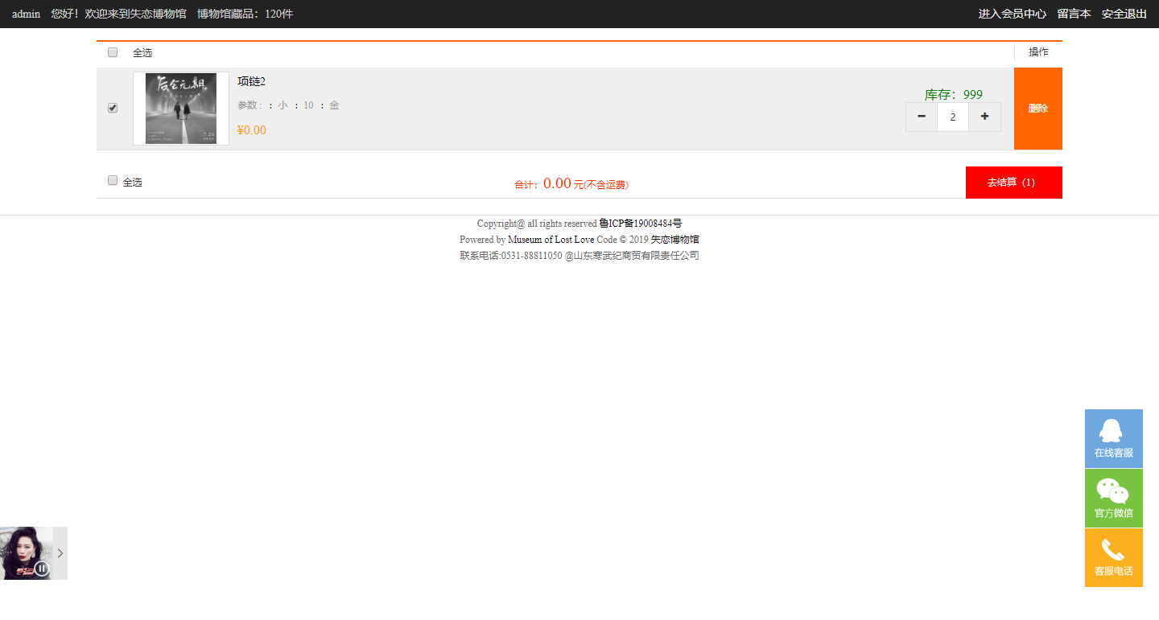Delete the 项链2 item from cart

click(x=1037, y=109)
